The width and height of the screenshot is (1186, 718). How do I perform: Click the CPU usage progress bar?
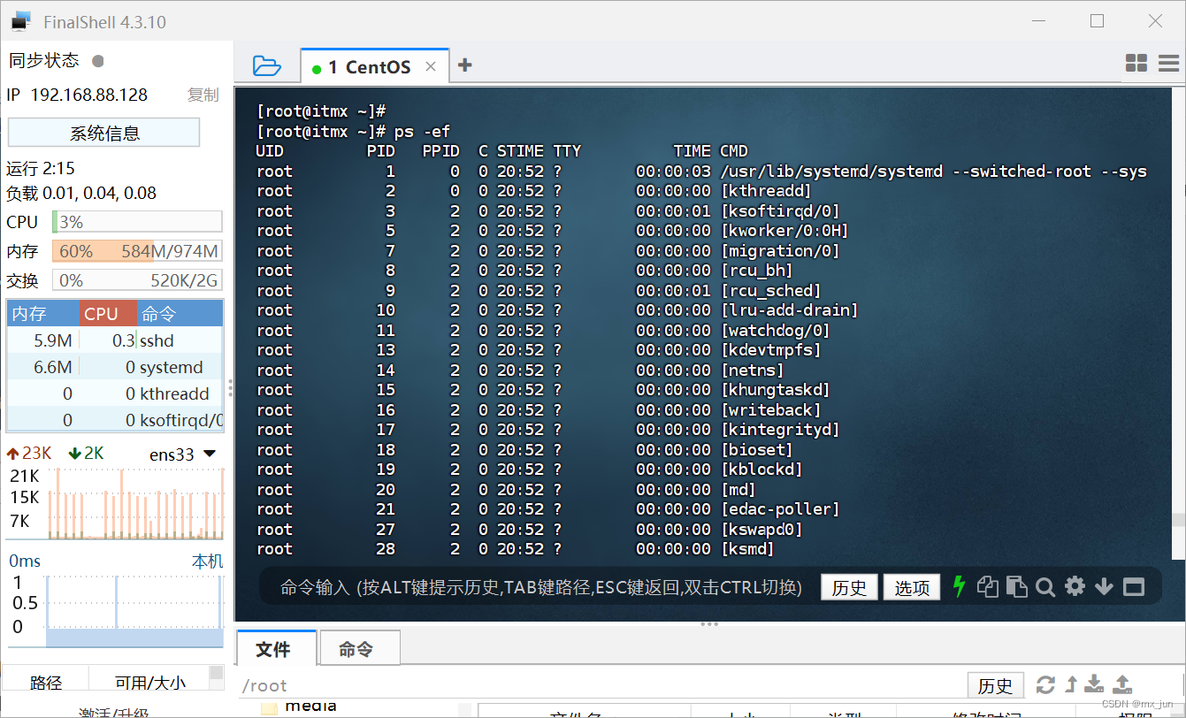[137, 221]
